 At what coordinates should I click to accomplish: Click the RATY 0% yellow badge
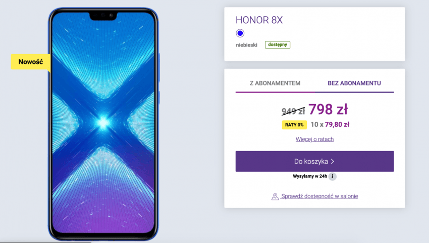tap(294, 125)
